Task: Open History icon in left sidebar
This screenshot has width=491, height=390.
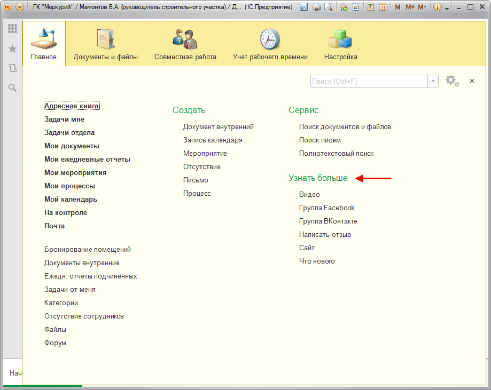Action: (12, 68)
